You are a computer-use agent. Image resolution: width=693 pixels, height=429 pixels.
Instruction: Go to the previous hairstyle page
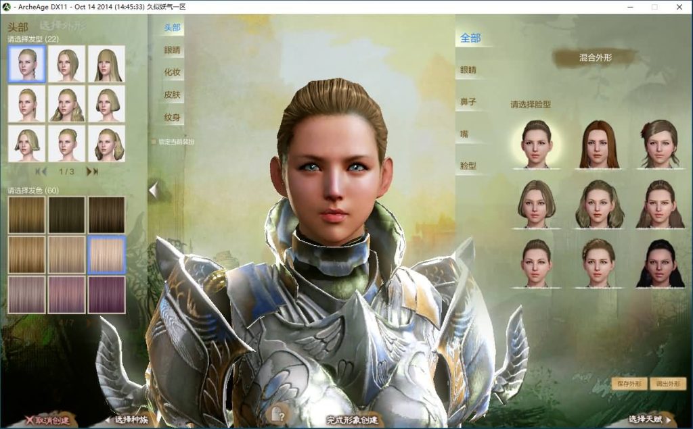point(41,172)
